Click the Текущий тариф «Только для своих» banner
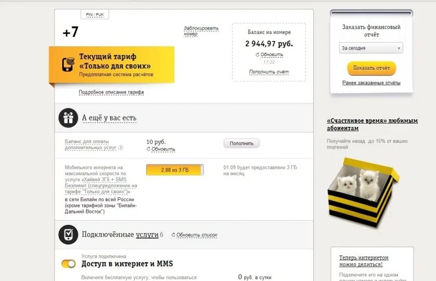 click(x=112, y=65)
